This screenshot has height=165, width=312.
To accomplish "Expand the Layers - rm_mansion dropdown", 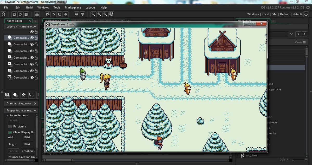I will pyautogui.click(x=35, y=26).
